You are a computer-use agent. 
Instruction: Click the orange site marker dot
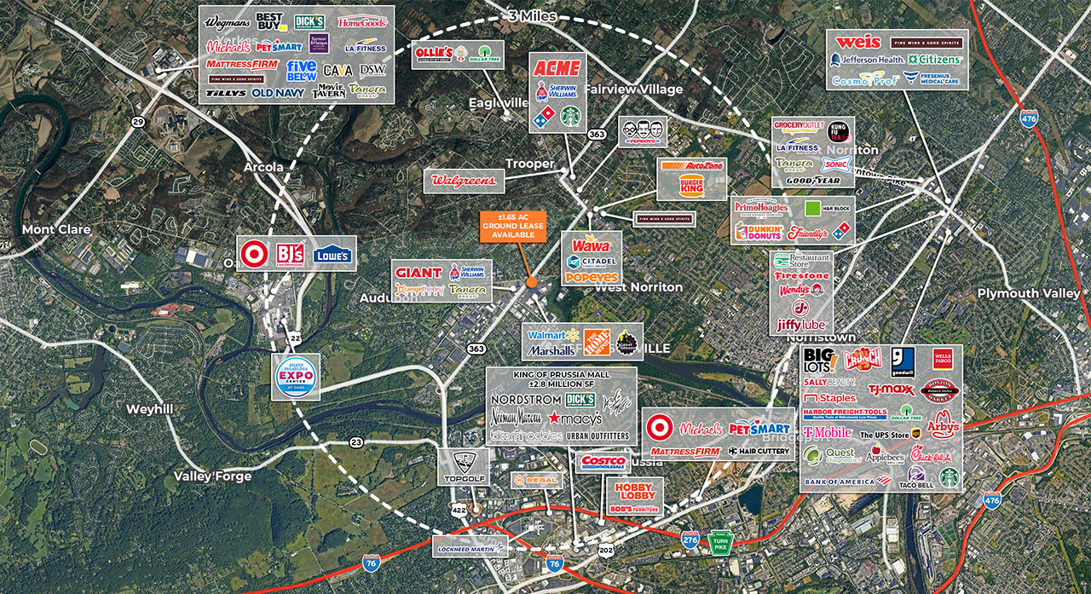tap(530, 282)
